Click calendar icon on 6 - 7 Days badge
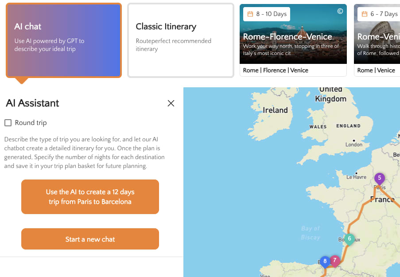This screenshot has width=400, height=277. (365, 14)
